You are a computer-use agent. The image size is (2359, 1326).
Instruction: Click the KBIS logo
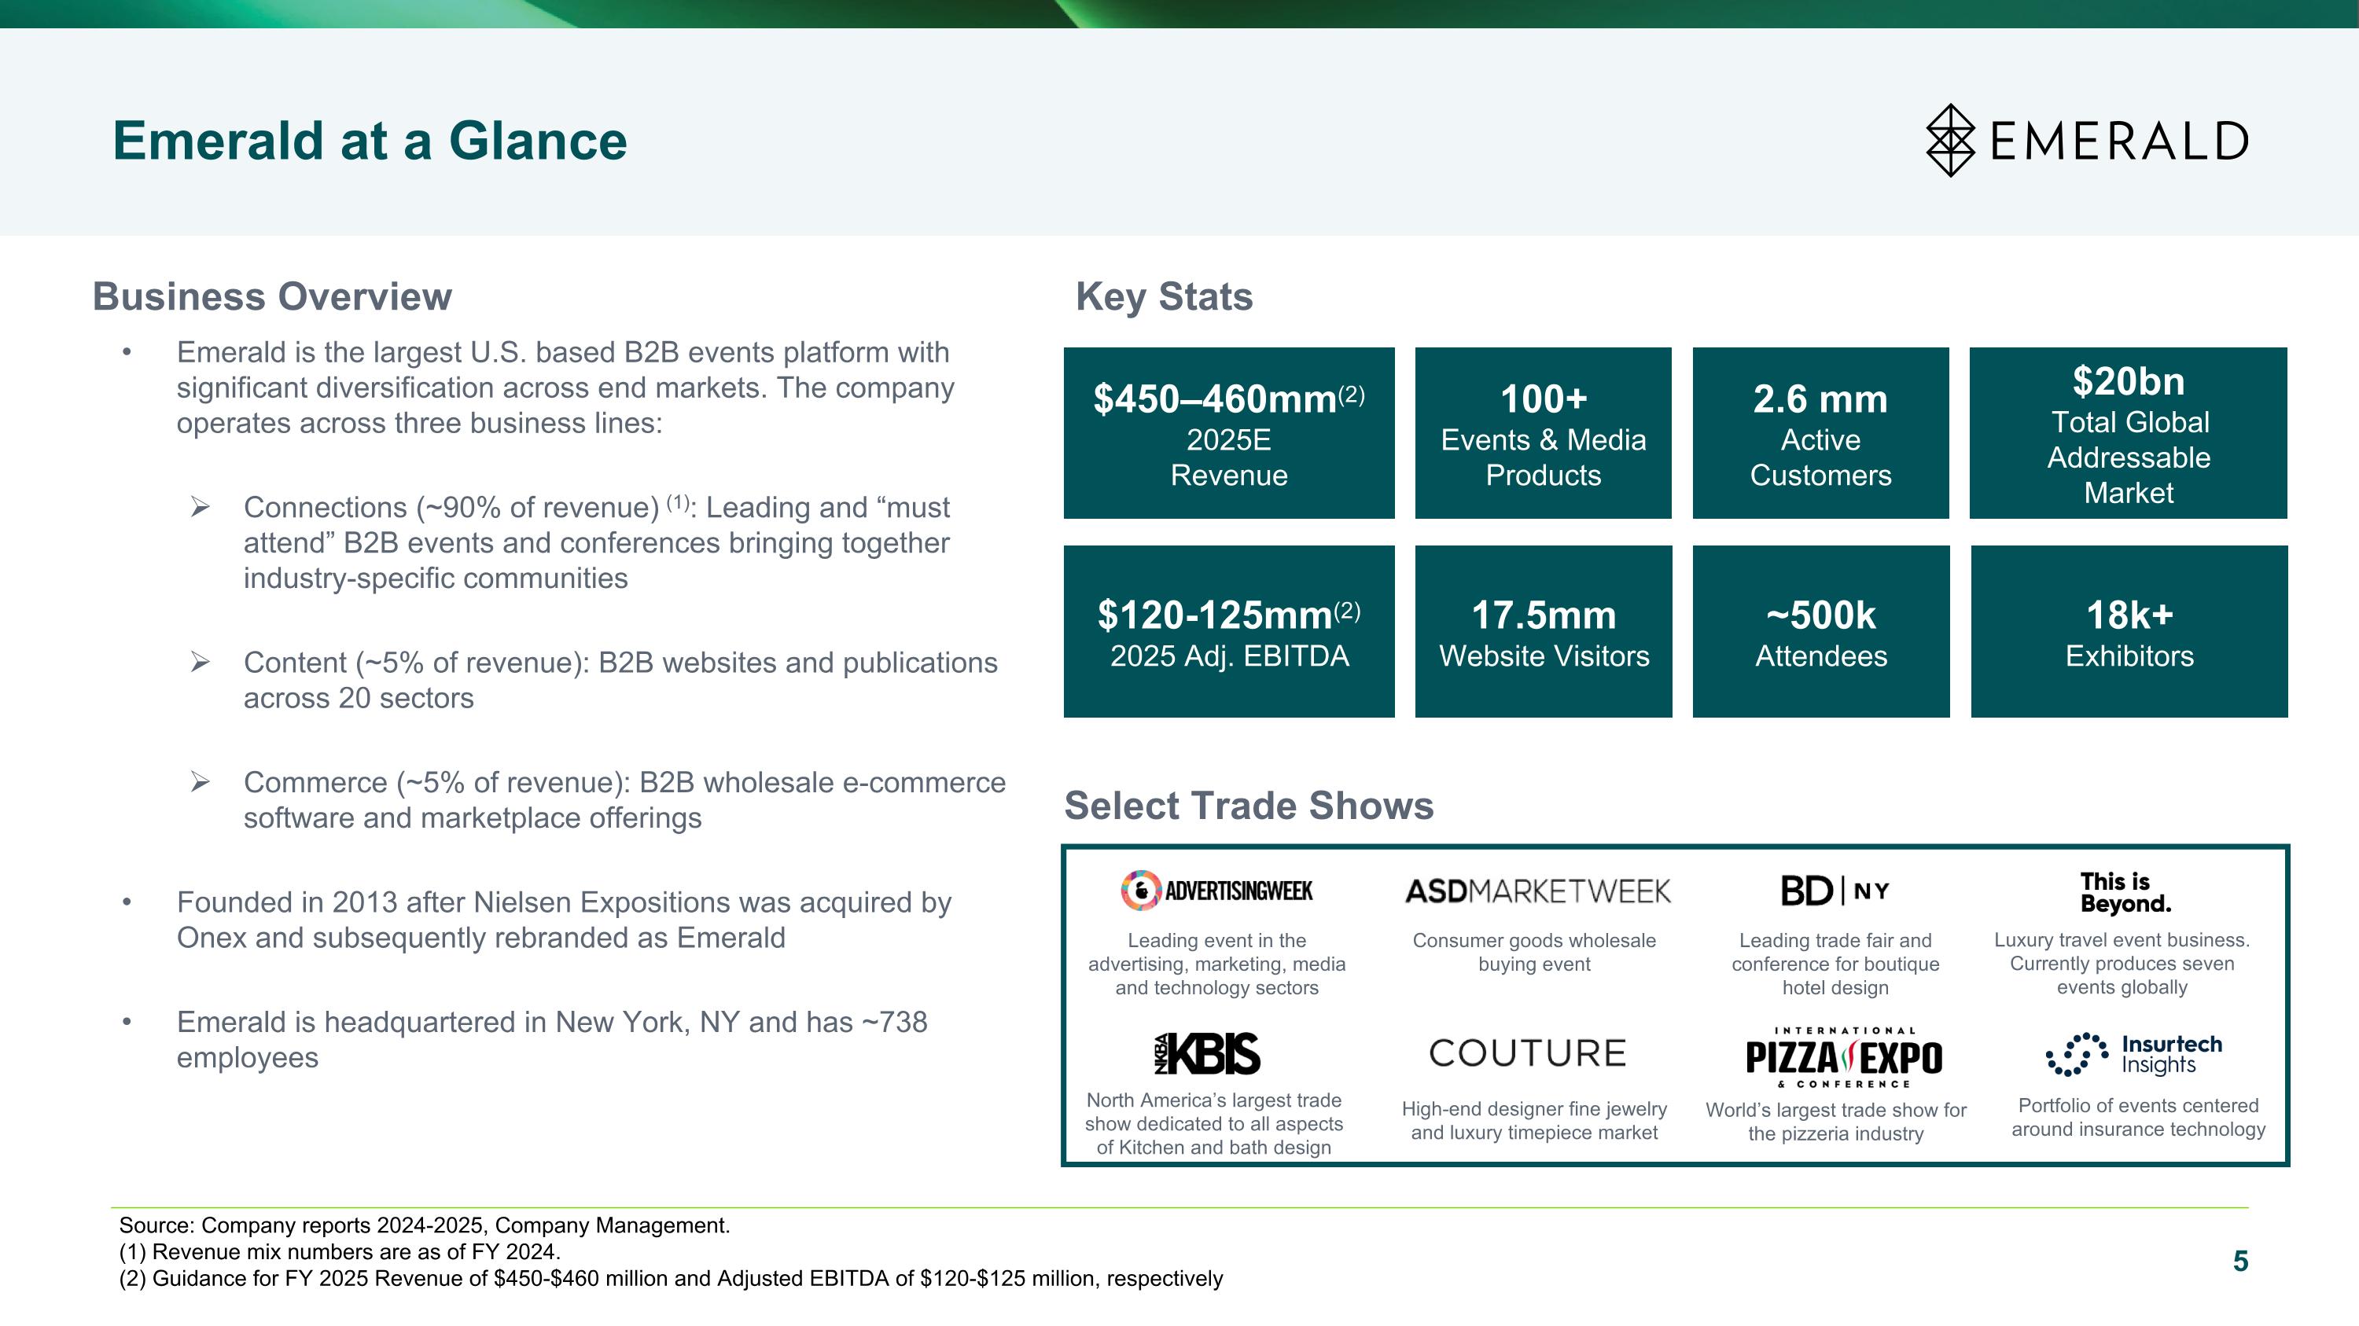1207,1053
